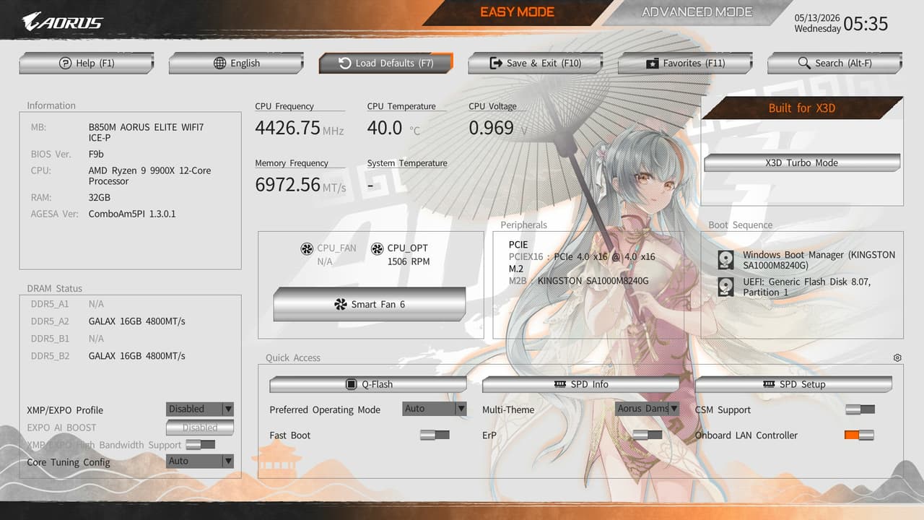The height and width of the screenshot is (520, 924).
Task: Click the CPU_OPT 1506 RPM reading
Action: (409, 261)
